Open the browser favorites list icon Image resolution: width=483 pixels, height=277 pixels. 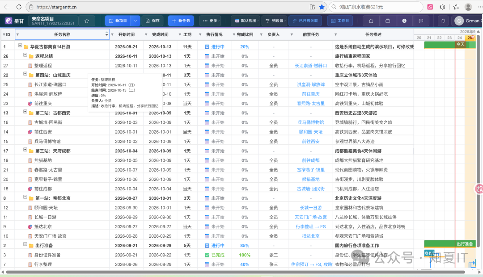(x=456, y=7)
